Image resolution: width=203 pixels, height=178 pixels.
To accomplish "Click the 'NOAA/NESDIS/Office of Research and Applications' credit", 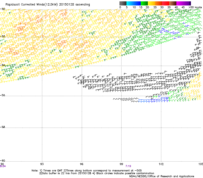I will tap(162, 176).
